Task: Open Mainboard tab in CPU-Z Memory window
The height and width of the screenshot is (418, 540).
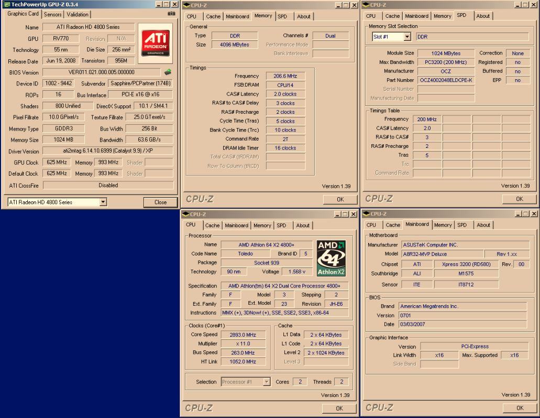Action: click(x=237, y=17)
